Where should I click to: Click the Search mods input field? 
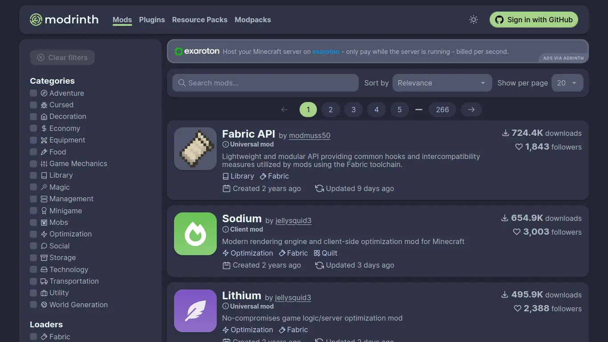pos(265,83)
